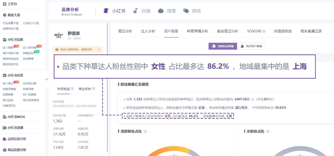The image size is (334, 156).
Task: Open the 达人分析 tab
Action: 148,31
